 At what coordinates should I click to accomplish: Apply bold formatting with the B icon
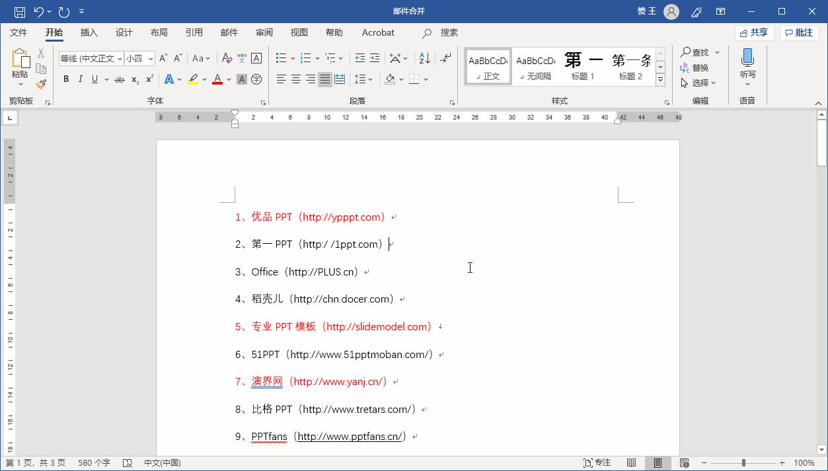pos(65,79)
